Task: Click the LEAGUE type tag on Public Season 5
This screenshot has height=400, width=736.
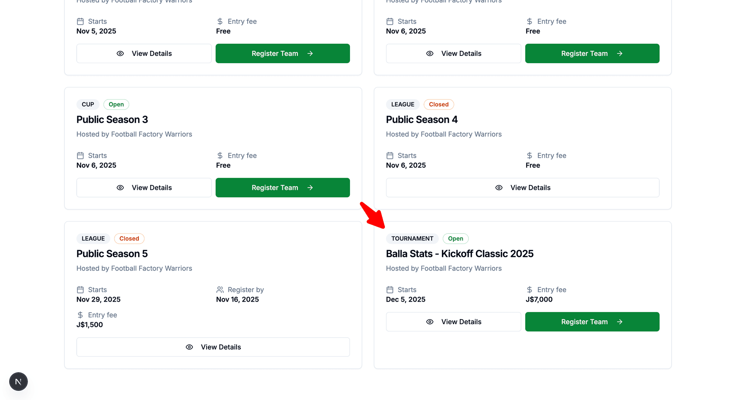Action: tap(93, 238)
